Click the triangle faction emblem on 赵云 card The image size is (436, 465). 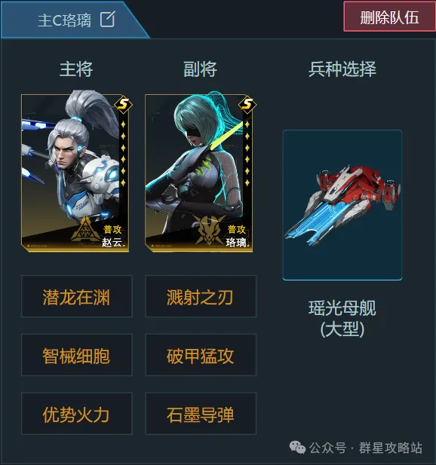[85, 229]
